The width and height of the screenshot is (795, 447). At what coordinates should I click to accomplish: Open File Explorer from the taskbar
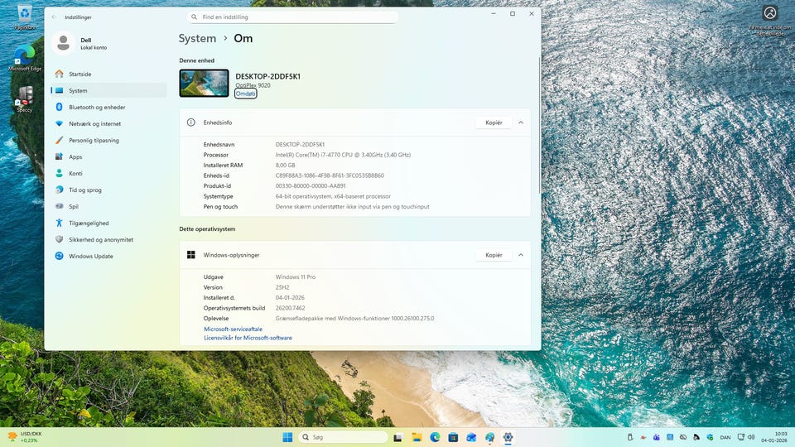(417, 437)
